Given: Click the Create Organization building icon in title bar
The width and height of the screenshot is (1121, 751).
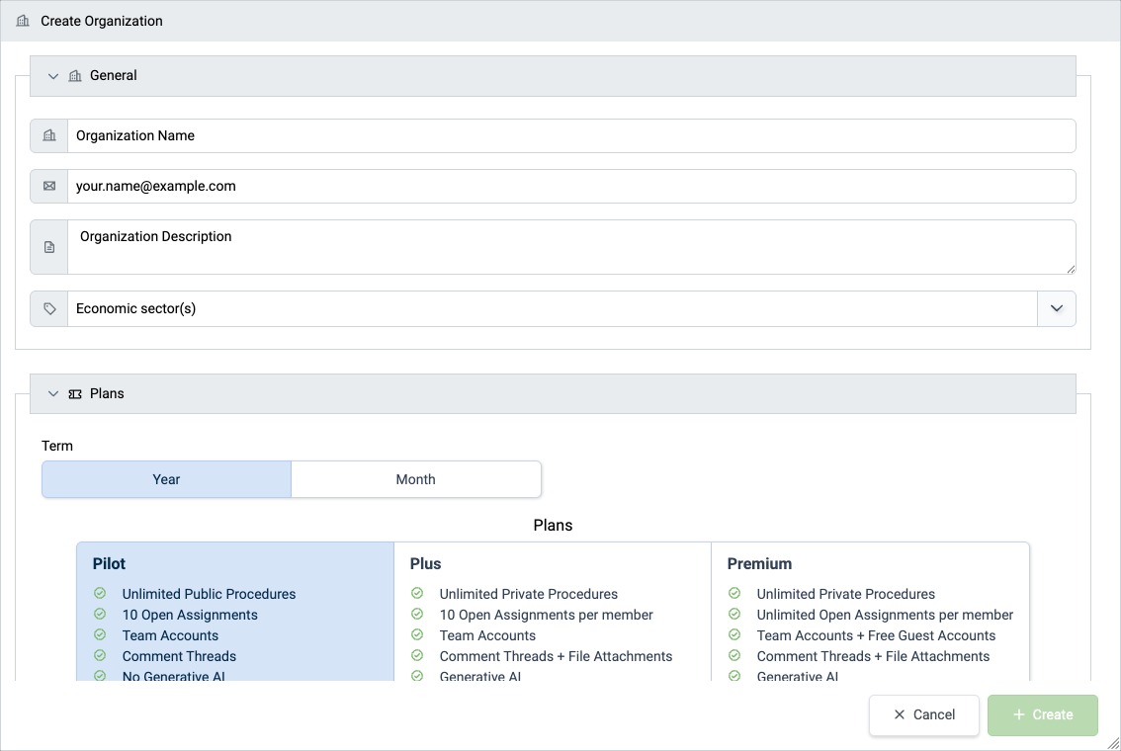Looking at the screenshot, I should [x=23, y=21].
